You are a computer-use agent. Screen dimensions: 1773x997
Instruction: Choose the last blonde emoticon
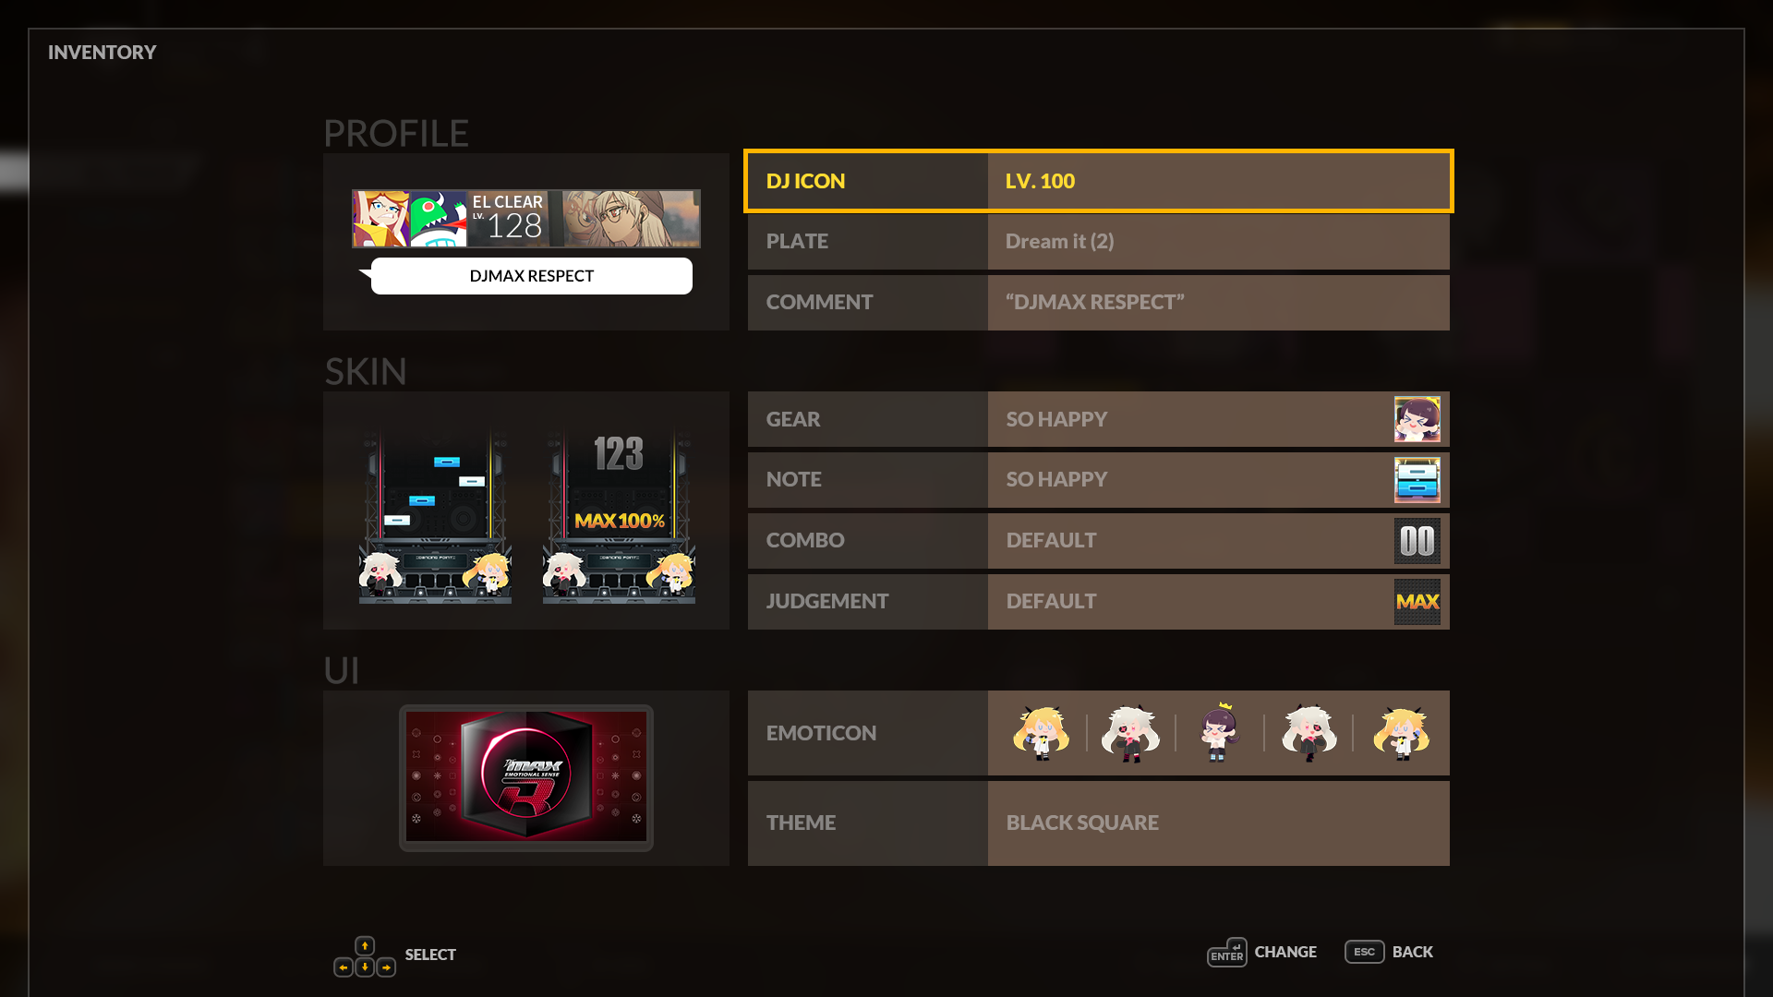1401,733
